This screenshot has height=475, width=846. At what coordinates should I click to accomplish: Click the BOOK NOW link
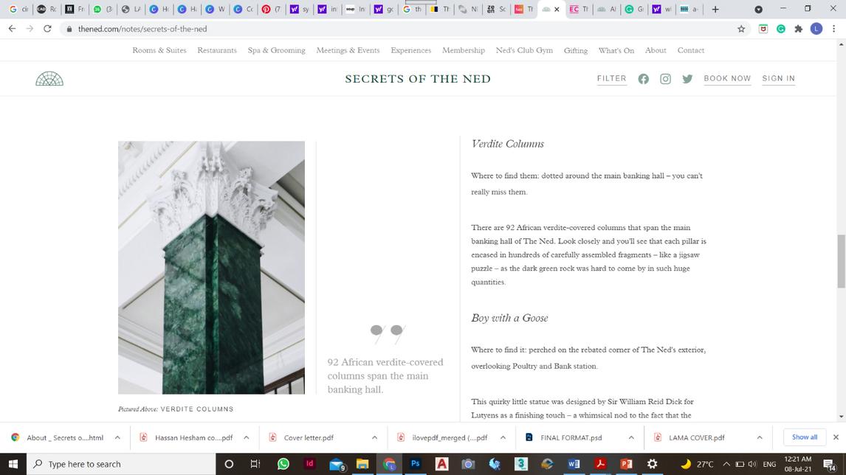[726, 79]
